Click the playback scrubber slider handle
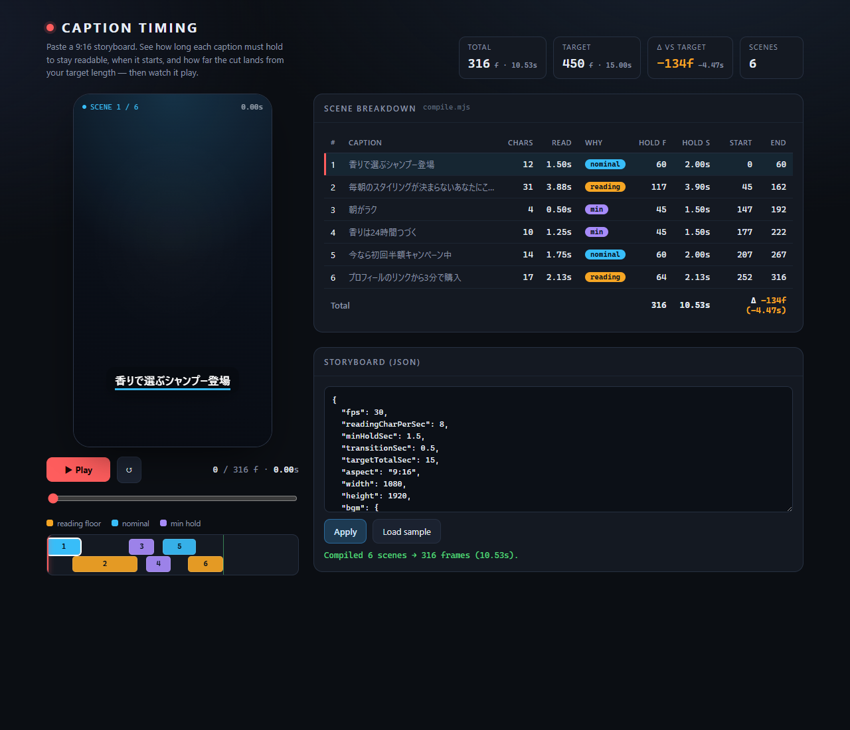Image resolution: width=850 pixels, height=730 pixels. (x=53, y=498)
